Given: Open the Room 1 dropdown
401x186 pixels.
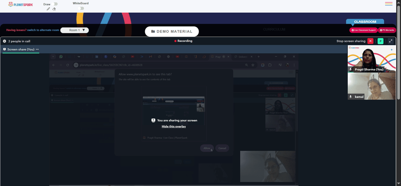Looking at the screenshot, I should [x=75, y=30].
